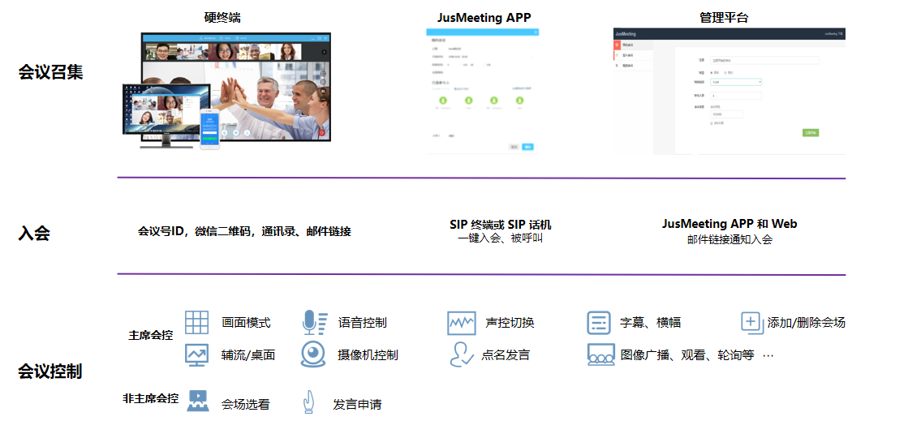Click the 硬终端 heading

(222, 17)
